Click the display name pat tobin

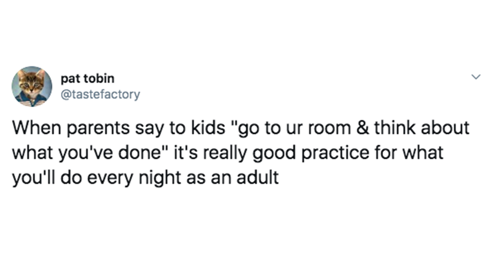click(87, 78)
